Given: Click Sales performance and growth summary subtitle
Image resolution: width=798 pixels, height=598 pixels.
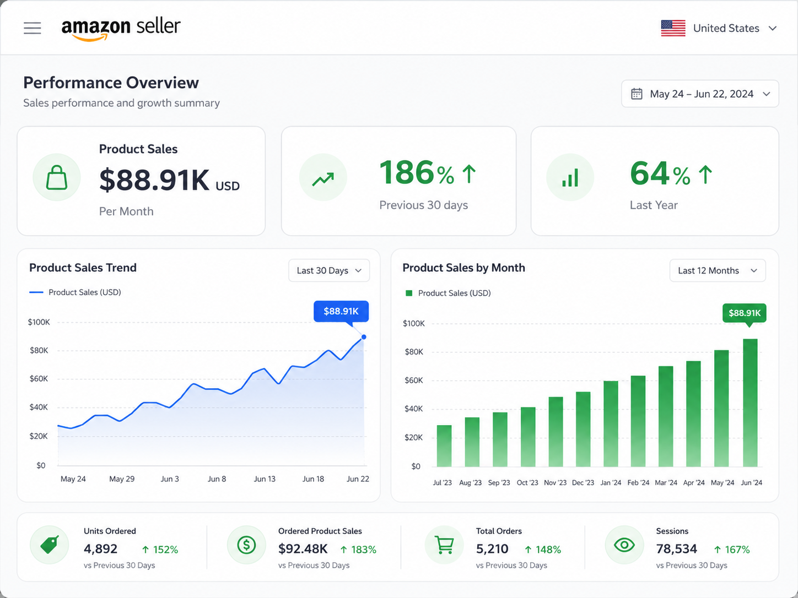Looking at the screenshot, I should 121,103.
